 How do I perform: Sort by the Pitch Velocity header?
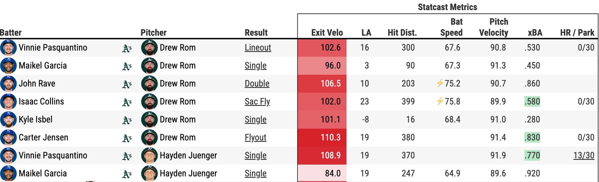pyautogui.click(x=494, y=27)
